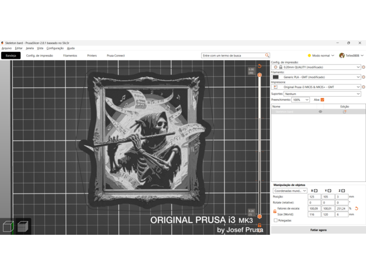The width and height of the screenshot is (366, 275).
Task: Click gear icon beside printer preset
Action: pos(364,87)
